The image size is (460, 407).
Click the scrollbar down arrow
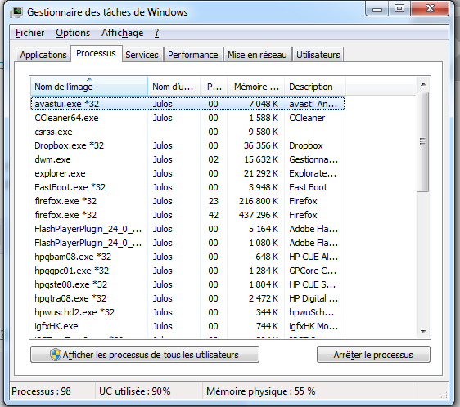point(423,331)
